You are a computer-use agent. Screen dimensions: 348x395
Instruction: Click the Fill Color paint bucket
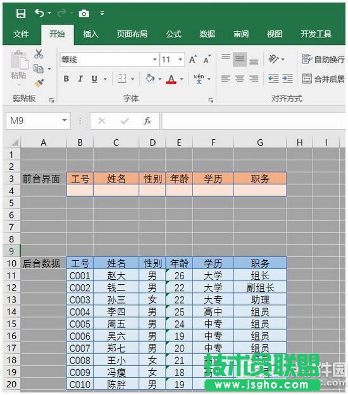click(150, 78)
